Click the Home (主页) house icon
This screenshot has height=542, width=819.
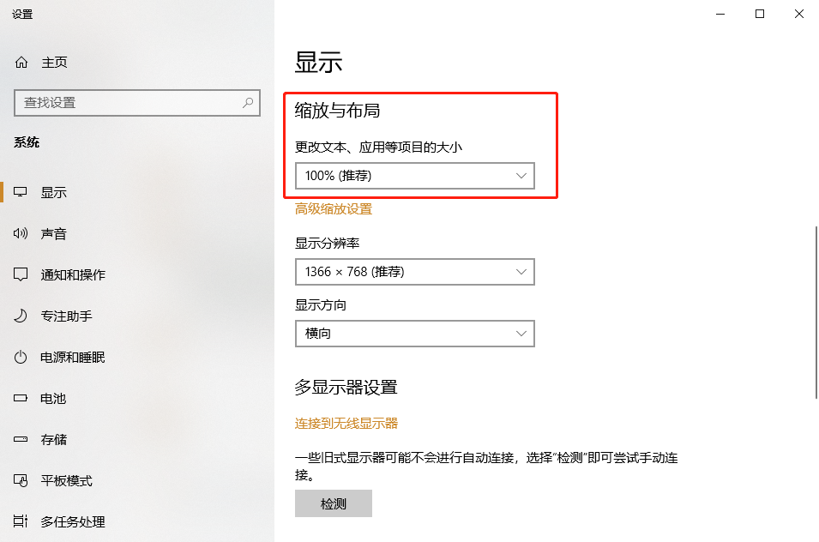coord(21,63)
